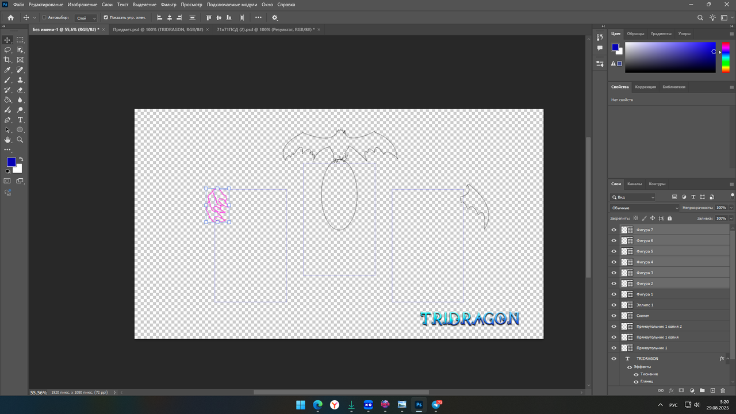736x414 pixels.
Task: Click the background color swatch in toolbox
Action: coord(19,170)
